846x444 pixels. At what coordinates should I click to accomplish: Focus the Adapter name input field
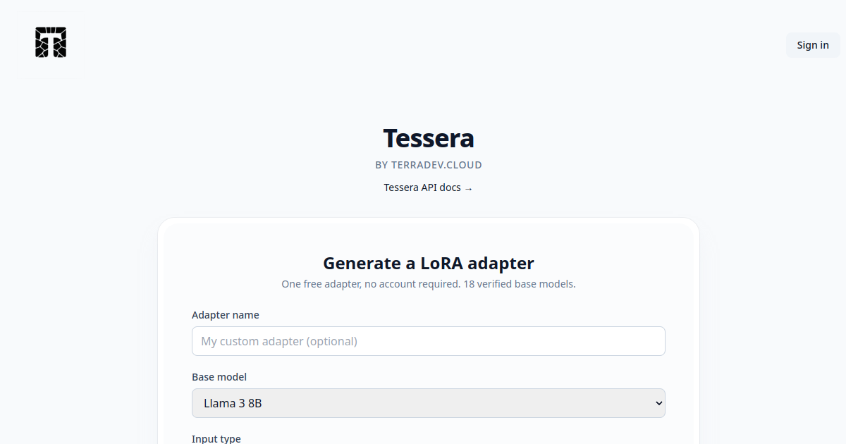point(429,341)
